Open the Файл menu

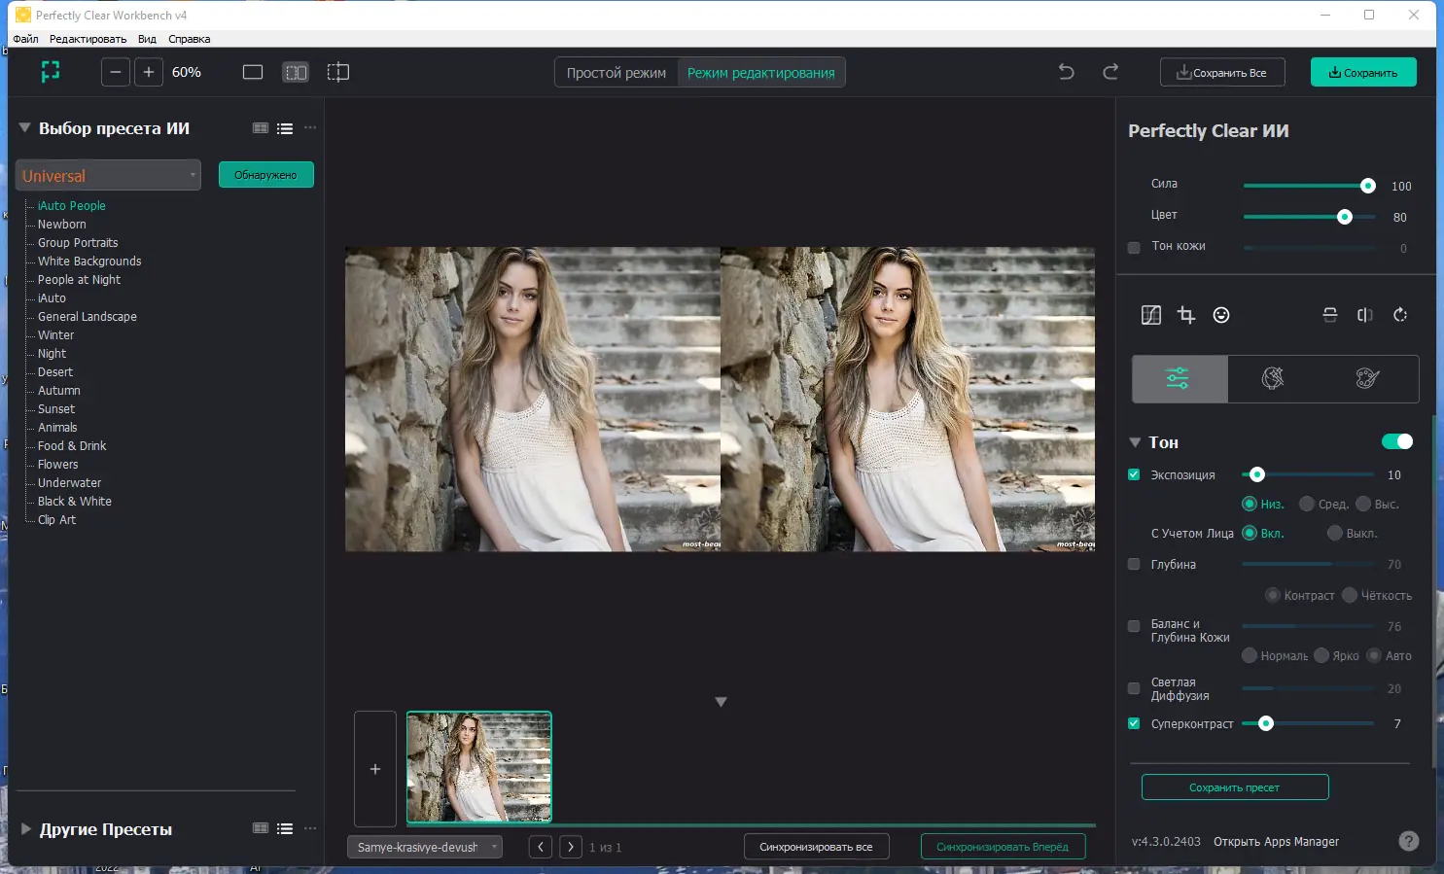26,39
